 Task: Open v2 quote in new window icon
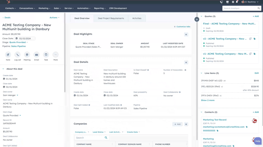250,39
